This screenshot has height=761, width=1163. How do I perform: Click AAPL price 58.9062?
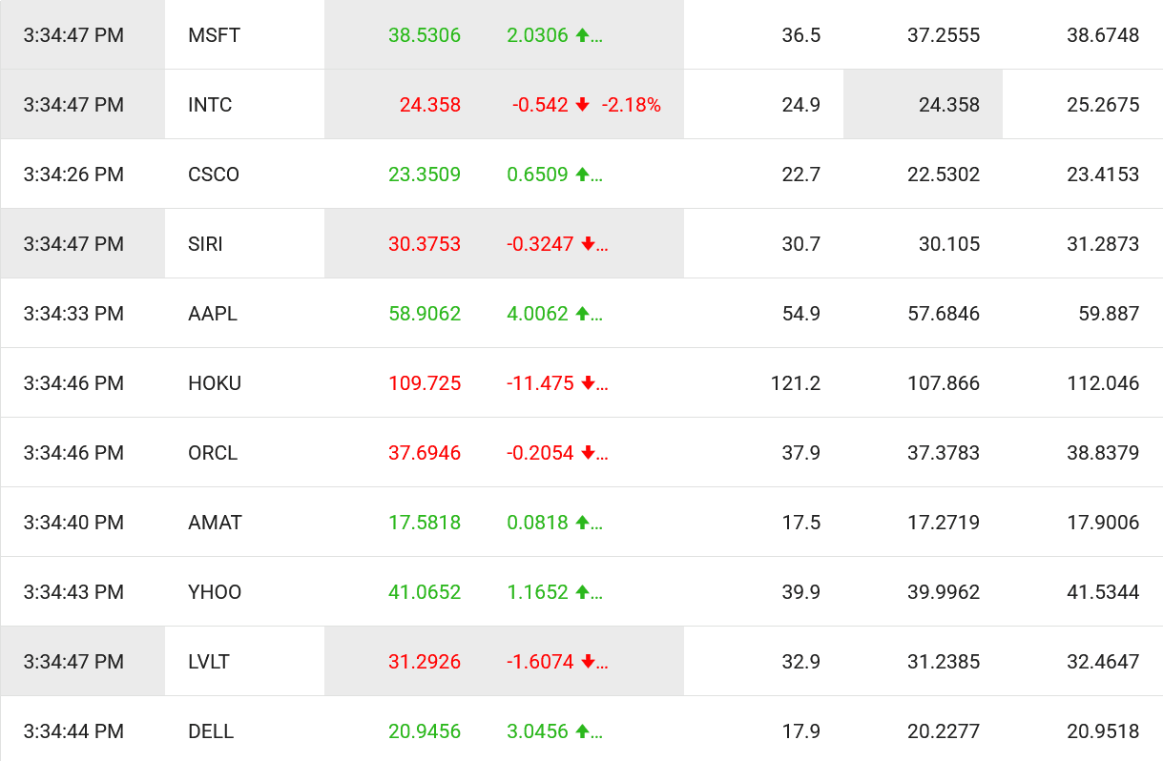pos(425,314)
